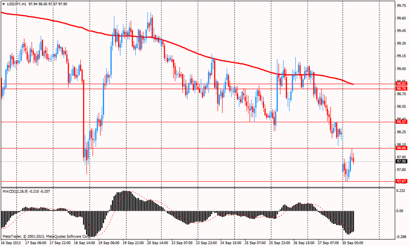410x246 pixels.
Task: Click the 99.75 value on price scale
Action: click(x=401, y=6)
